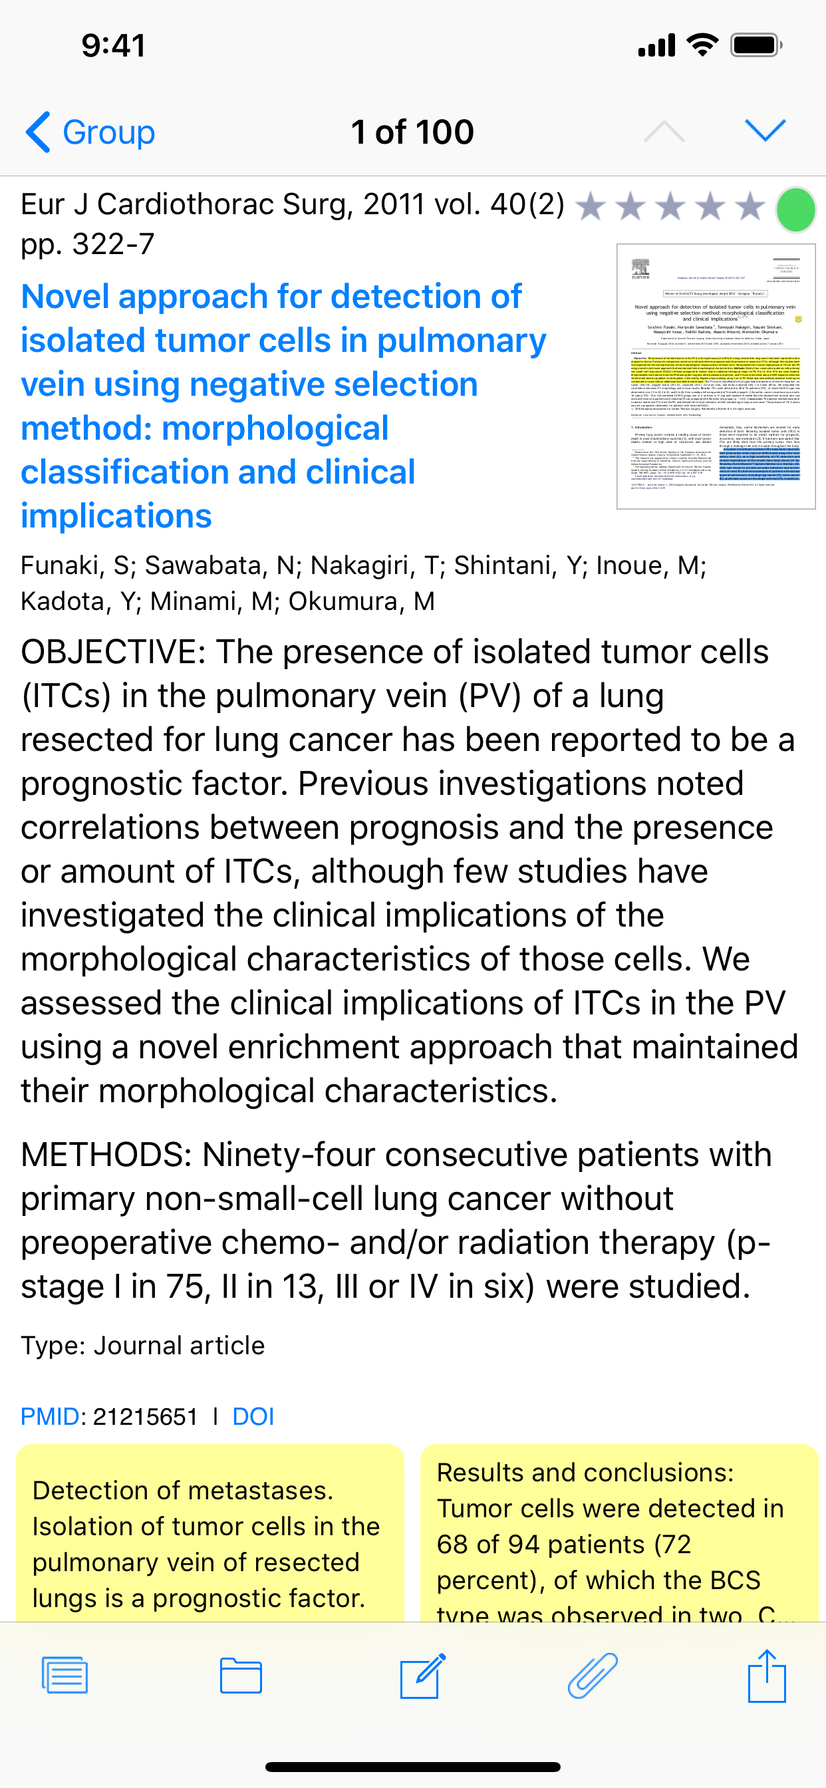Rate the article five stars

click(x=750, y=208)
